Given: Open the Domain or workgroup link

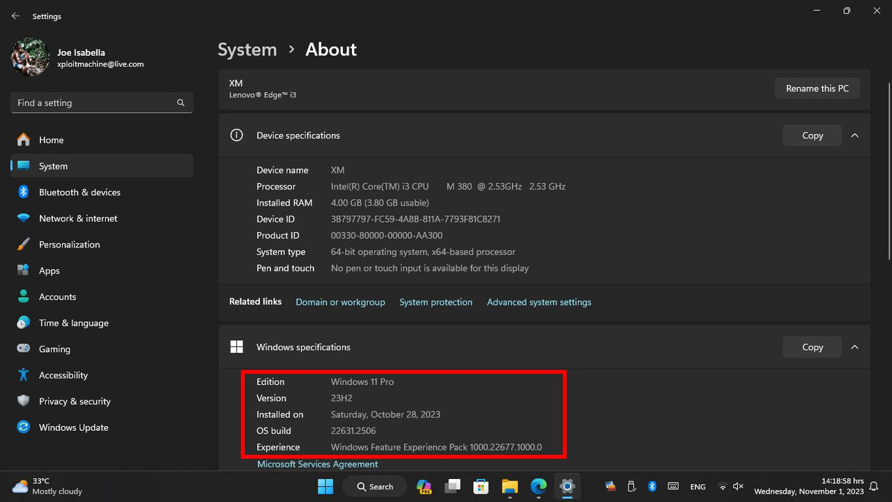Looking at the screenshot, I should [x=340, y=302].
